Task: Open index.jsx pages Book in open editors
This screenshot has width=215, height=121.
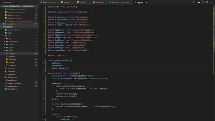Action: pos(19,9)
